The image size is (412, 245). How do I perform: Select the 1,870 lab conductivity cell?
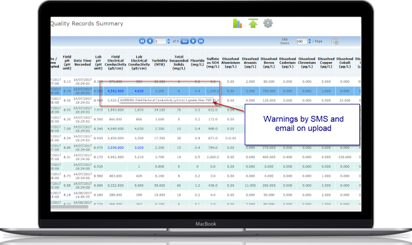click(x=139, y=110)
